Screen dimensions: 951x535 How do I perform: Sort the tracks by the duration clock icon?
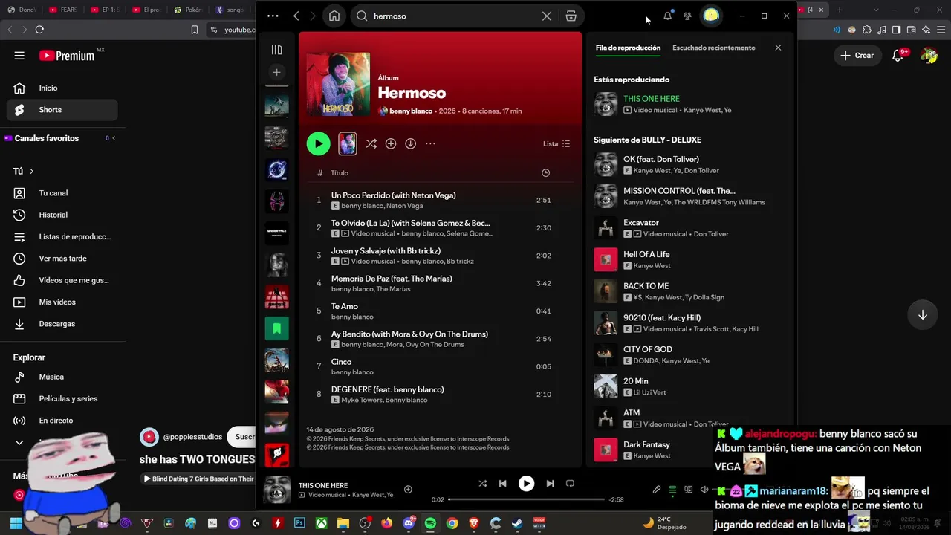(545, 173)
